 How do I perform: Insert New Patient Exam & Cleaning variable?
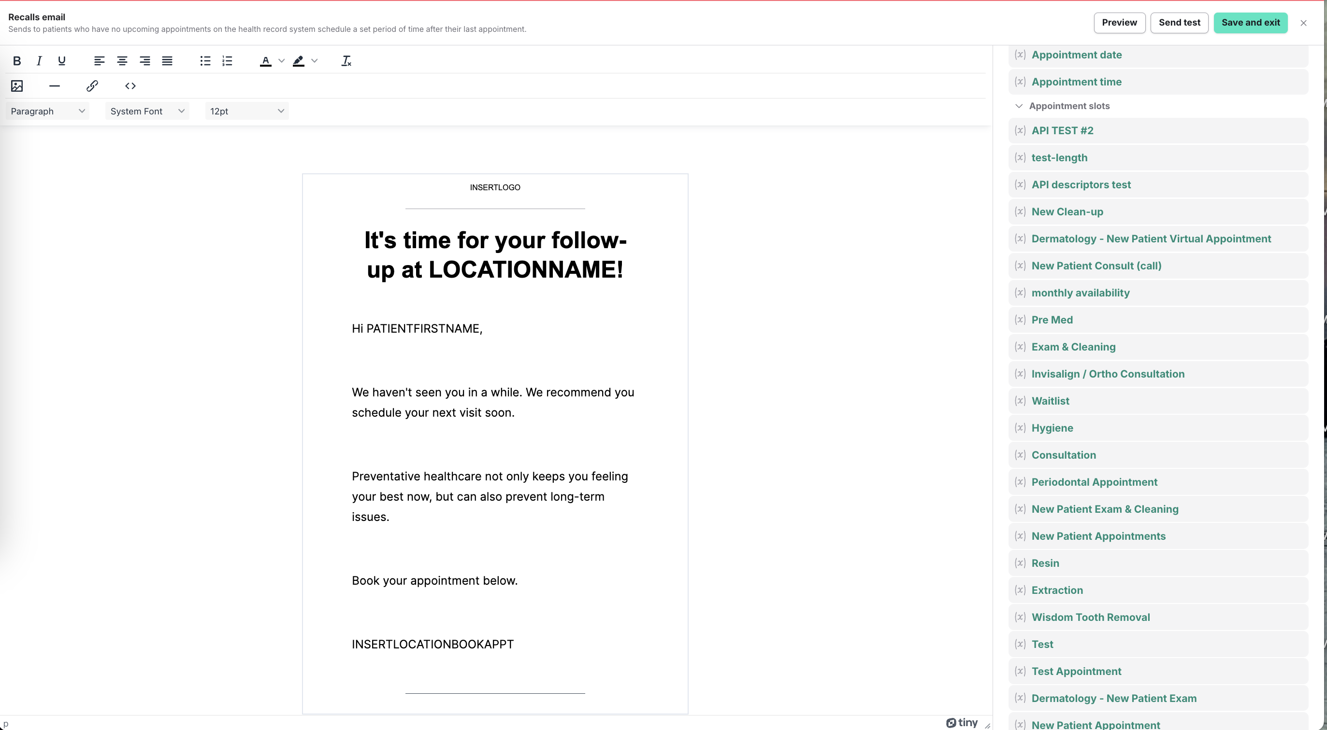coord(1158,509)
